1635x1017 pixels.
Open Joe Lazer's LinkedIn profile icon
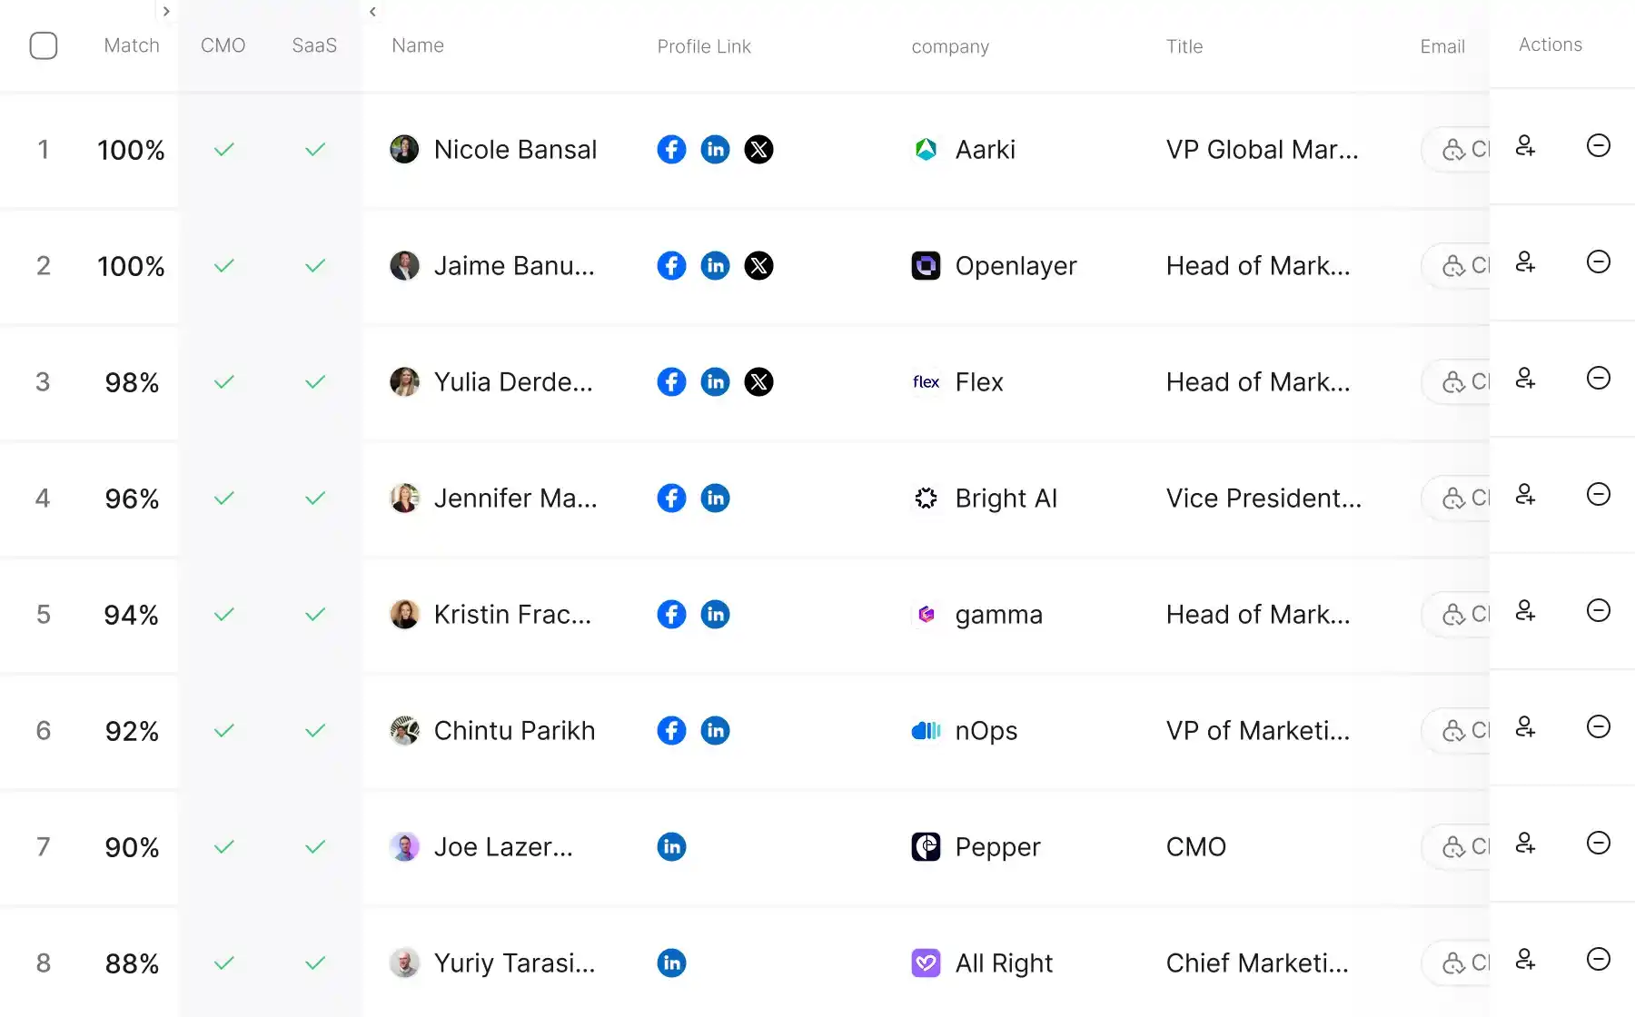coord(671,846)
